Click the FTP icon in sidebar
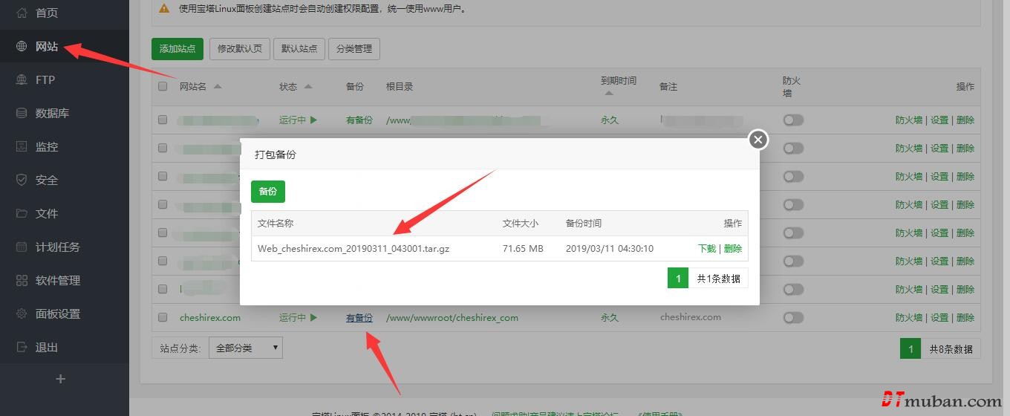1010x416 pixels. 22,79
